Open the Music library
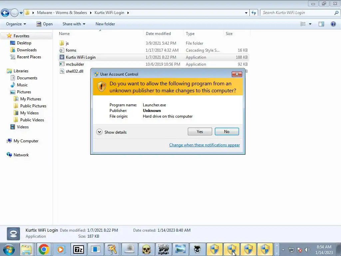The height and width of the screenshot is (256, 341). [x=22, y=85]
